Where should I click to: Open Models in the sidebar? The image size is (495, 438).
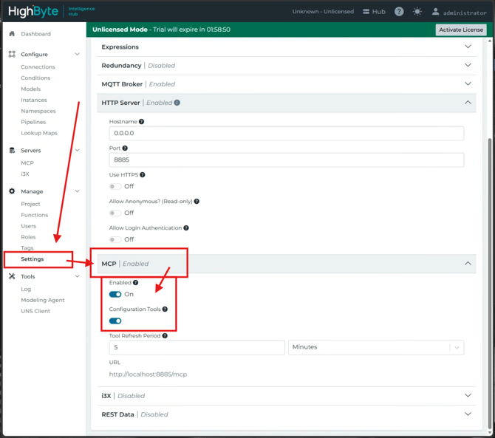(30, 89)
